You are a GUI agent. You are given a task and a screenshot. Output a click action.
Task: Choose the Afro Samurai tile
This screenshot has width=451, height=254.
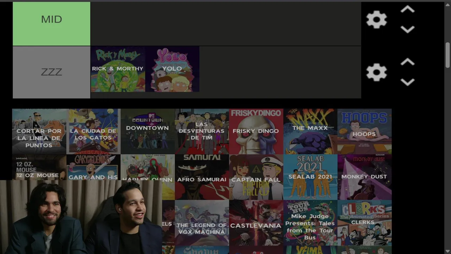click(x=202, y=177)
